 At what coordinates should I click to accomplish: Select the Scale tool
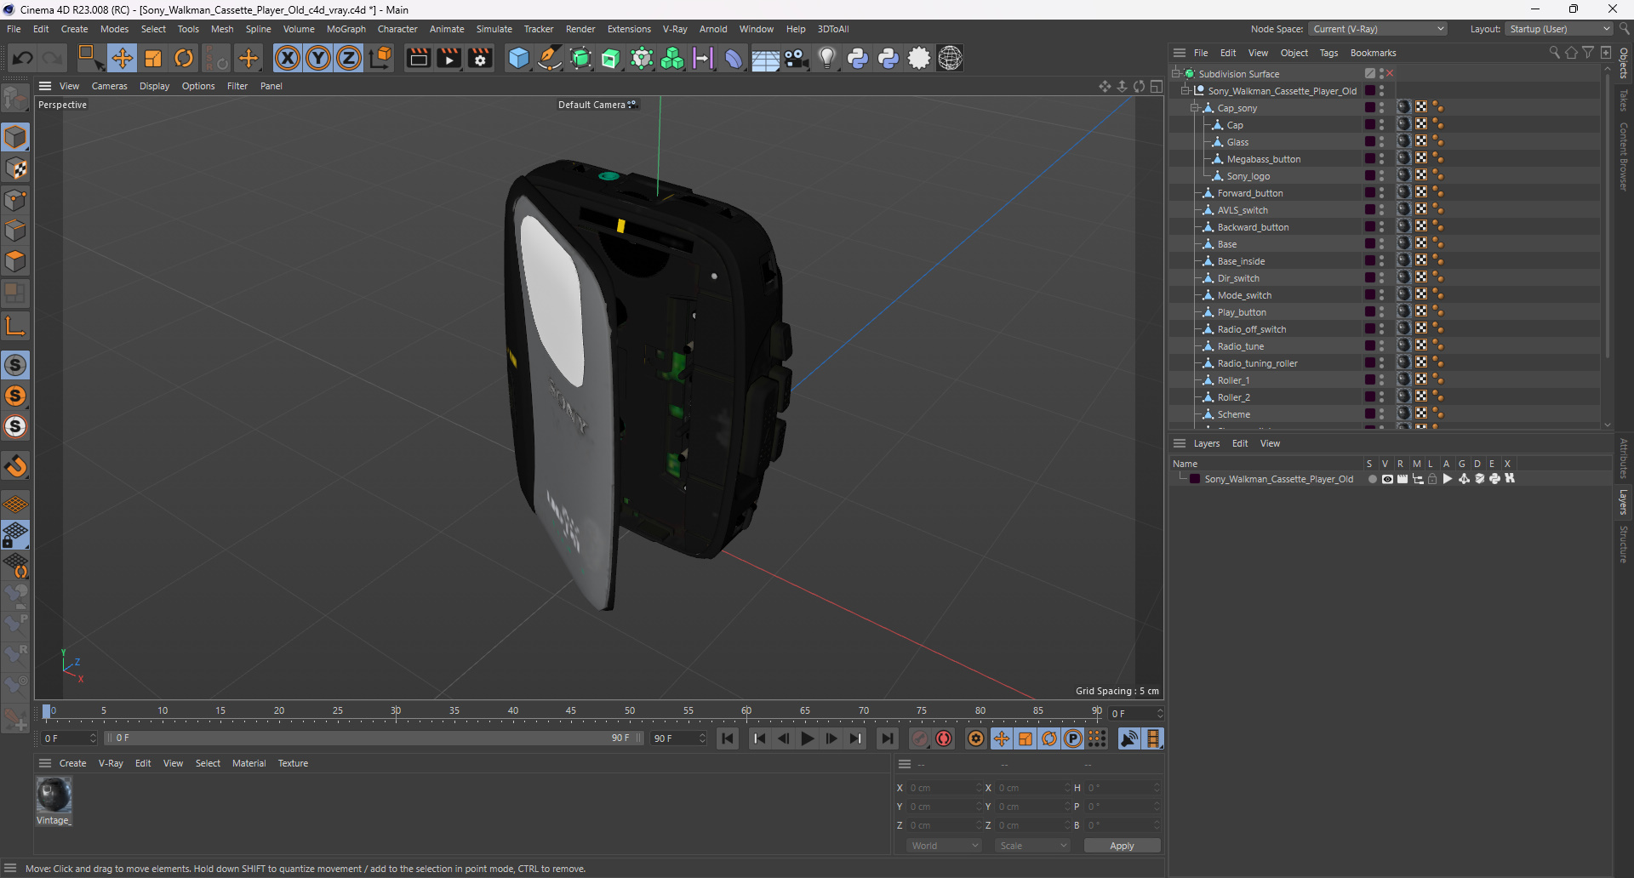[153, 58]
